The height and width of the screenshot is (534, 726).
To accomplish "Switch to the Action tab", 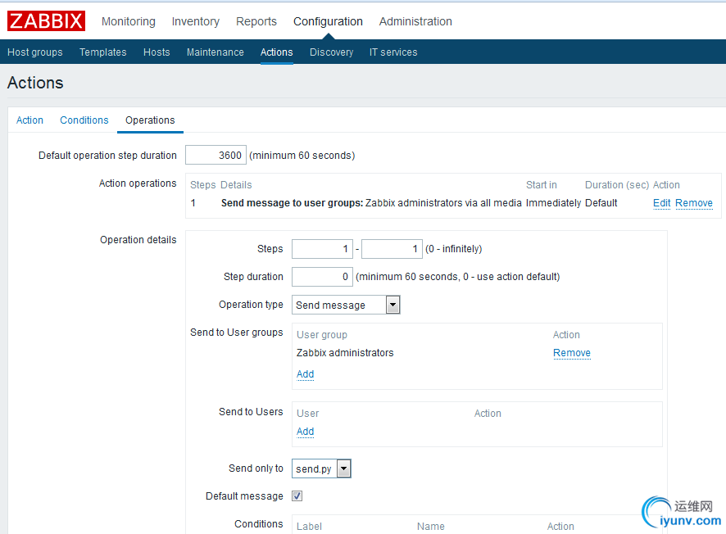I will pyautogui.click(x=29, y=120).
